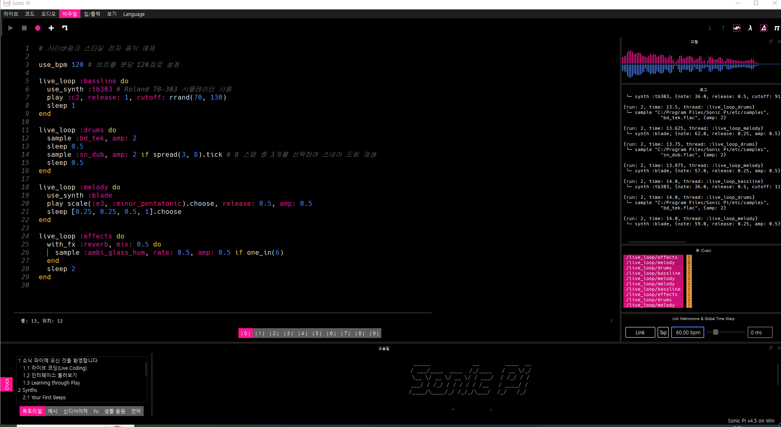Click the Link metronome button
The height and width of the screenshot is (427, 781).
coord(640,332)
